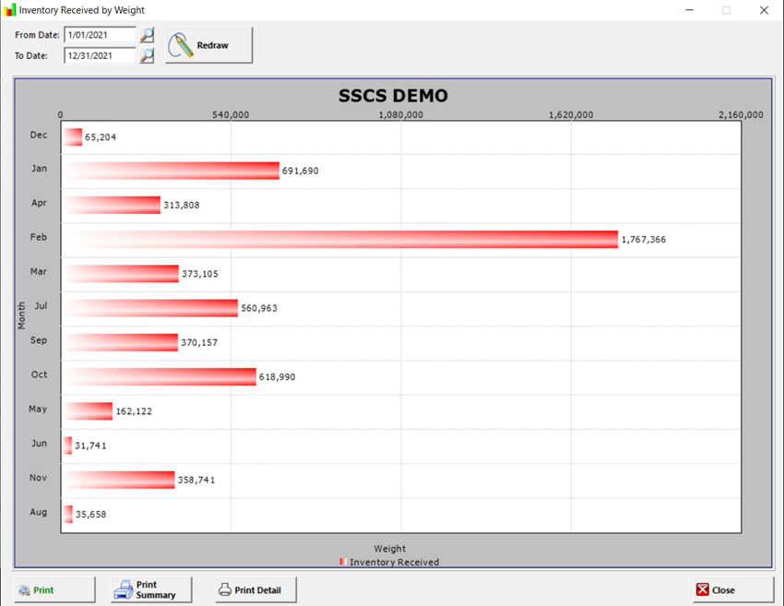Click the value label 162,122
784x606 pixels.
(x=134, y=411)
